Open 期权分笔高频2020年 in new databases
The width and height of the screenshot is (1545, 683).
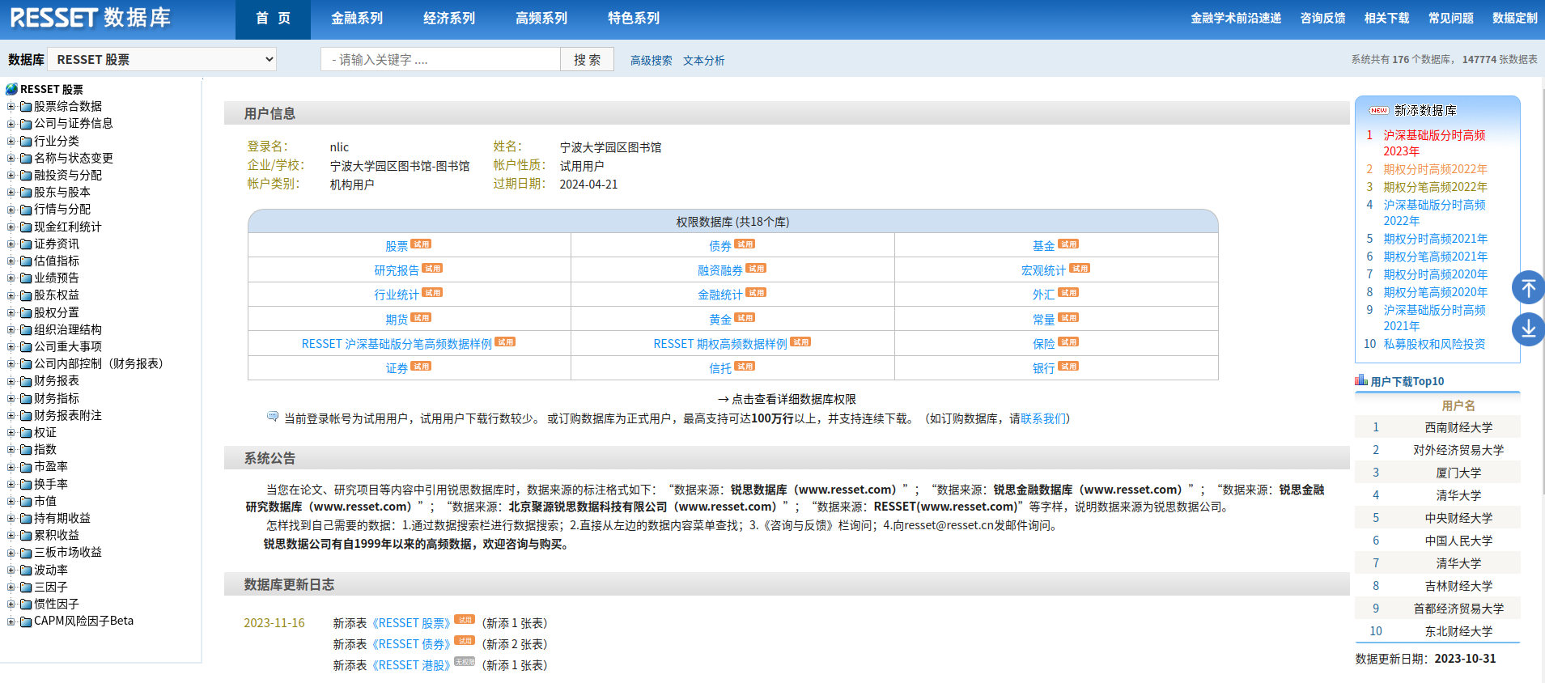1436,292
